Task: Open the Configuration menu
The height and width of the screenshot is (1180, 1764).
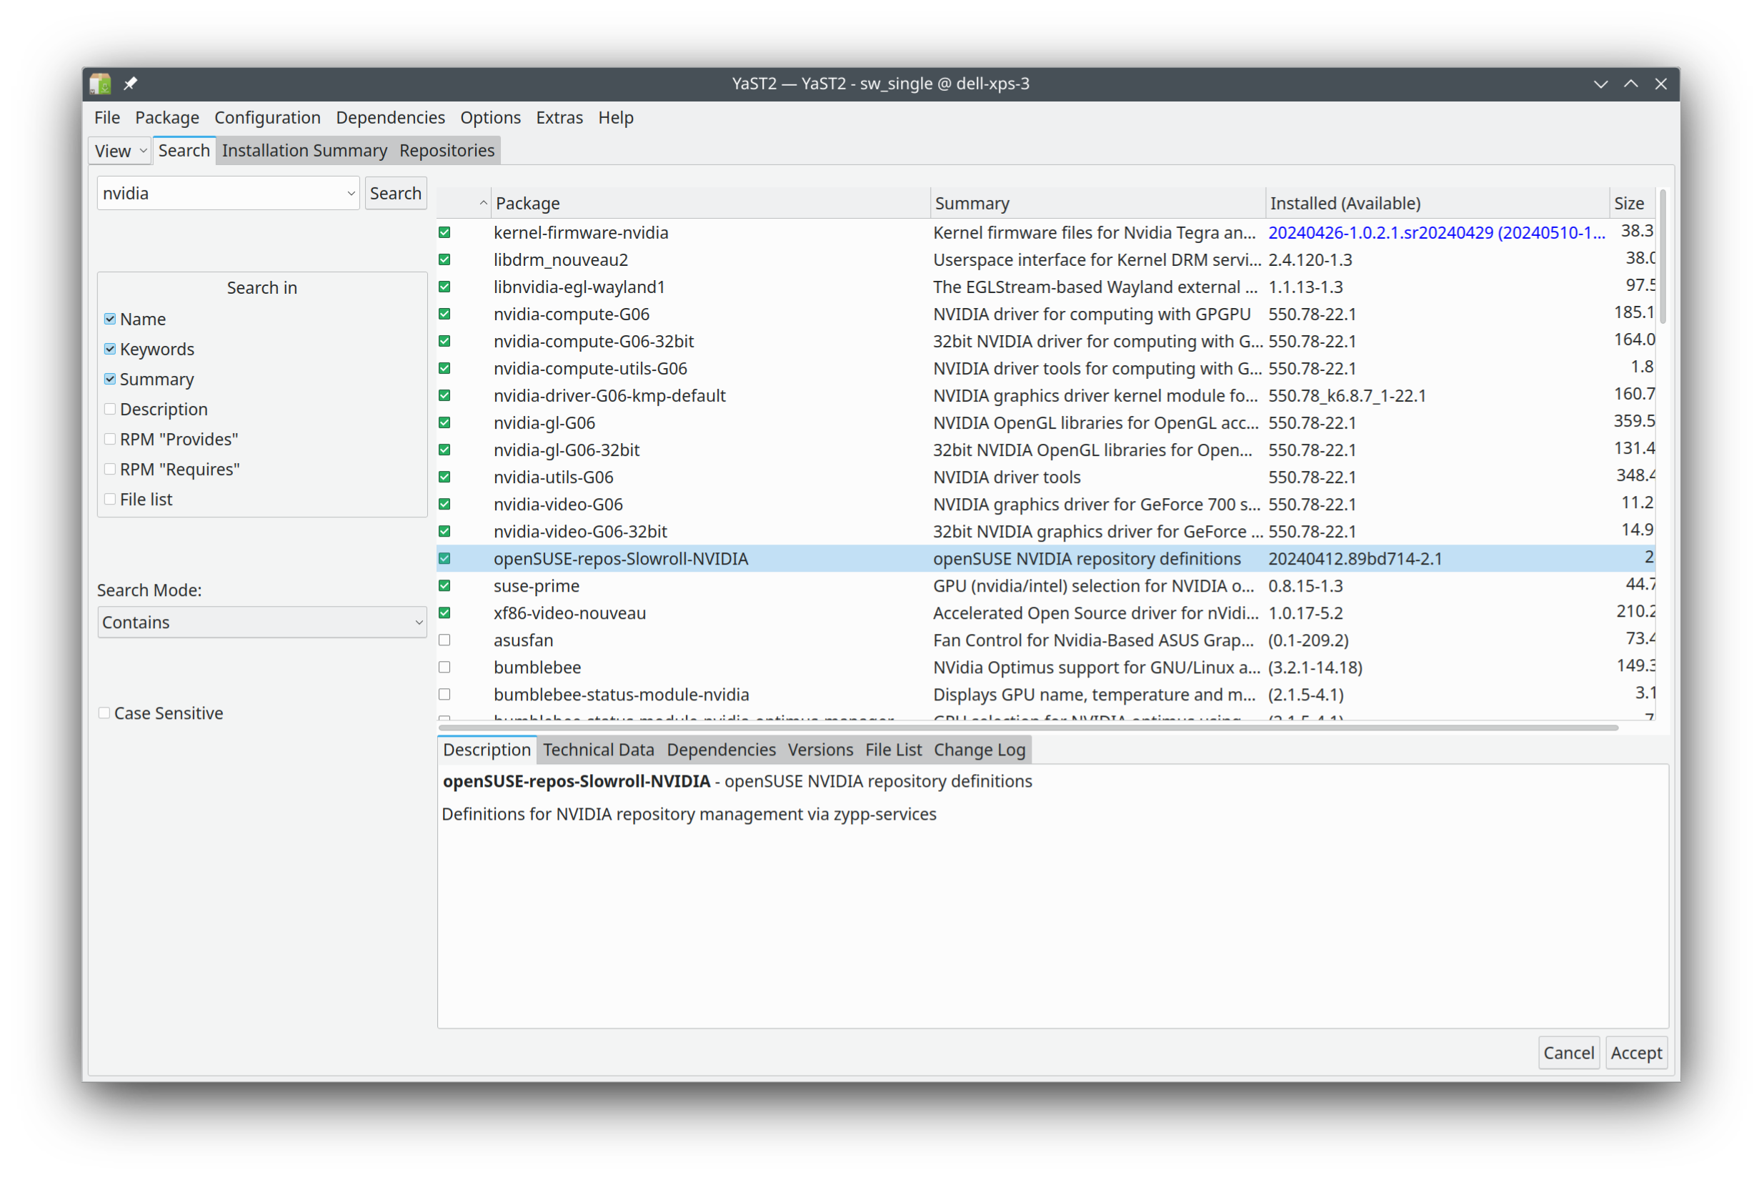Action: point(267,117)
